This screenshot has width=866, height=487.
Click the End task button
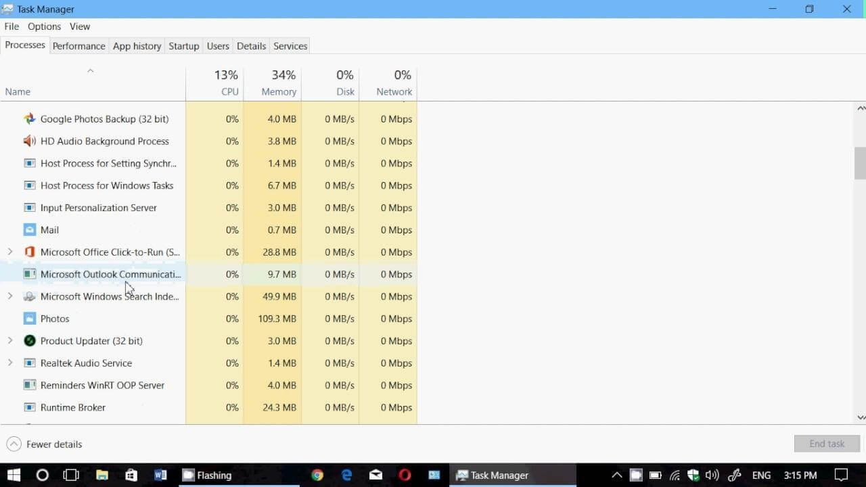pyautogui.click(x=827, y=443)
